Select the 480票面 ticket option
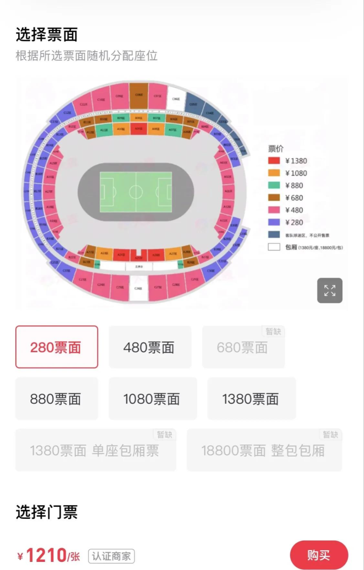 (x=150, y=347)
